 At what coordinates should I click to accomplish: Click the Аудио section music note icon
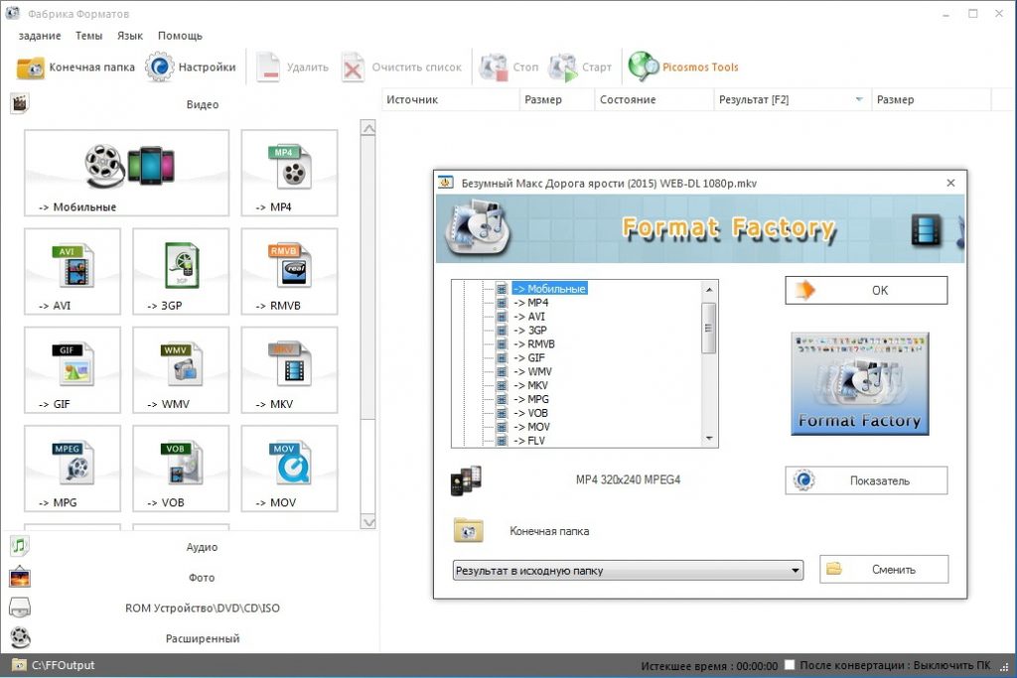pyautogui.click(x=20, y=546)
